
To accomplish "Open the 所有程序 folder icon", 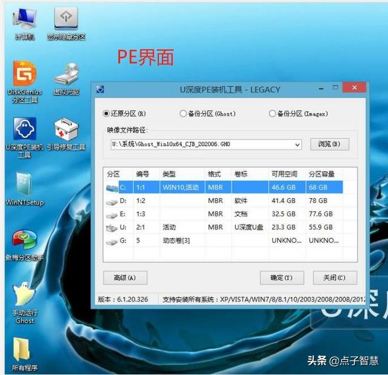I will (x=24, y=354).
